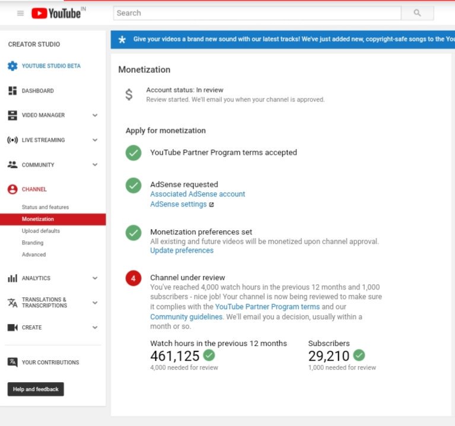Click the 29,210 subscribers value
455x426 pixels.
[x=329, y=356]
